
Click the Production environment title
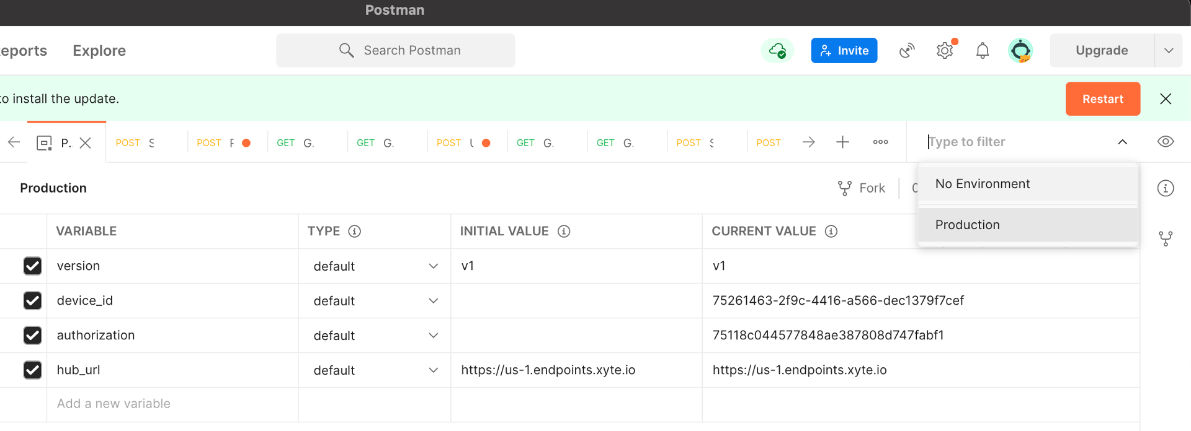point(53,188)
